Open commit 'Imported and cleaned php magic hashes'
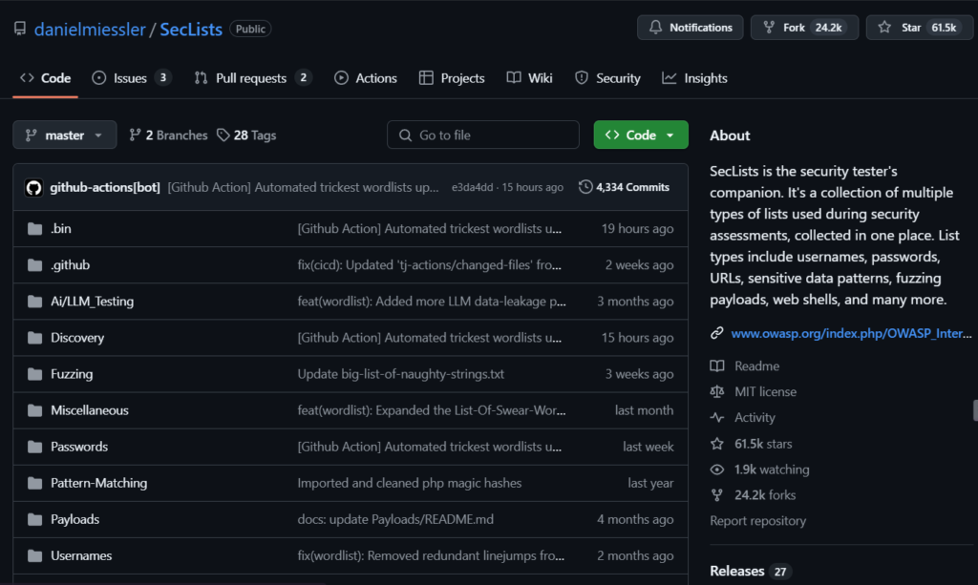Viewport: 978px width, 585px height. 409,484
